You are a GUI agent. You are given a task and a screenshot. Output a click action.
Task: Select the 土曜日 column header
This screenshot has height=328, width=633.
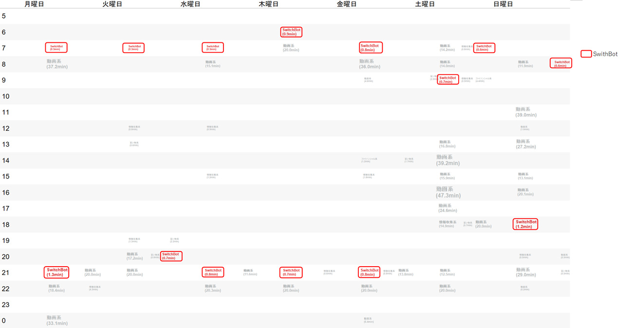pyautogui.click(x=425, y=4)
